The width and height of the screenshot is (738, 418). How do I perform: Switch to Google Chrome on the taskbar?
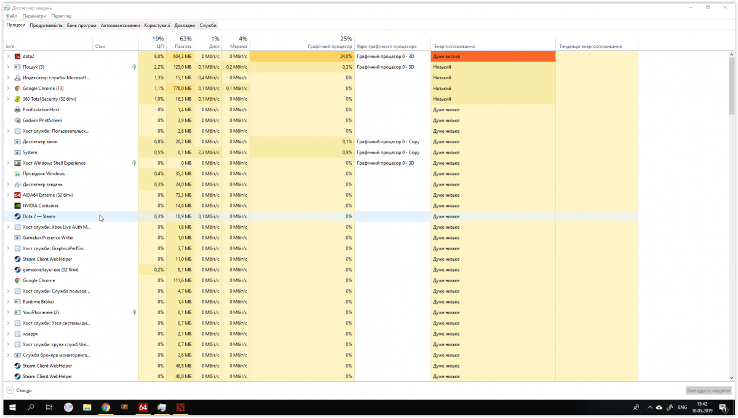106,407
